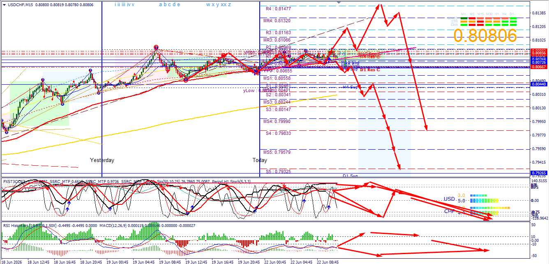Click the S2 : 0.80341 pivot label
Screen dimensions: 549x264
point(278,95)
